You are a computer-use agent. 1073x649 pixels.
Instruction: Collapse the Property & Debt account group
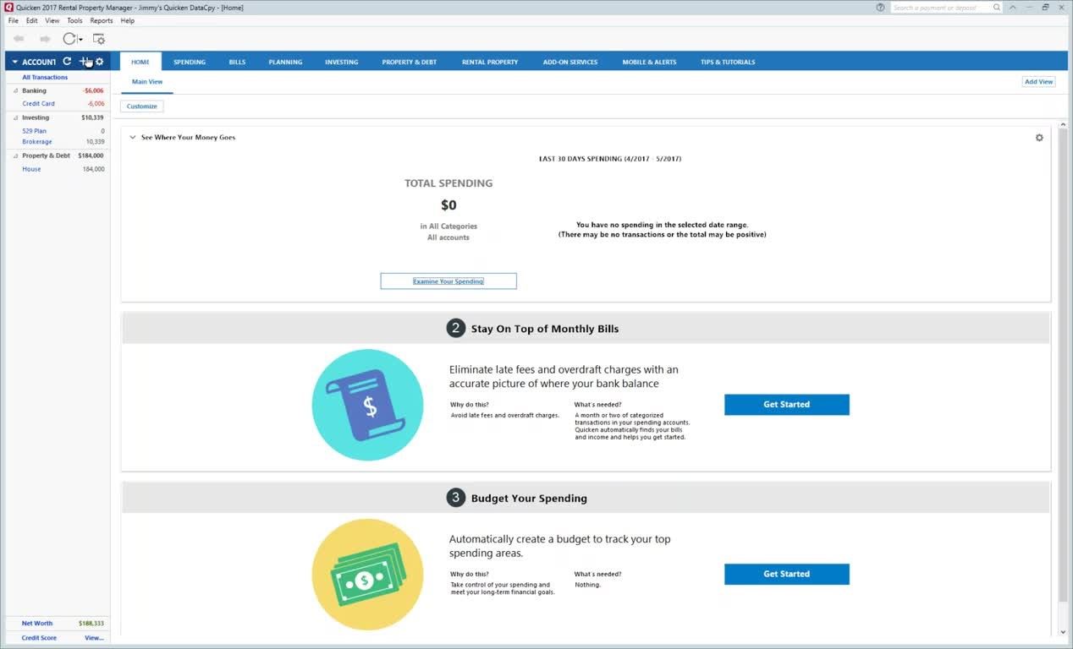click(16, 155)
